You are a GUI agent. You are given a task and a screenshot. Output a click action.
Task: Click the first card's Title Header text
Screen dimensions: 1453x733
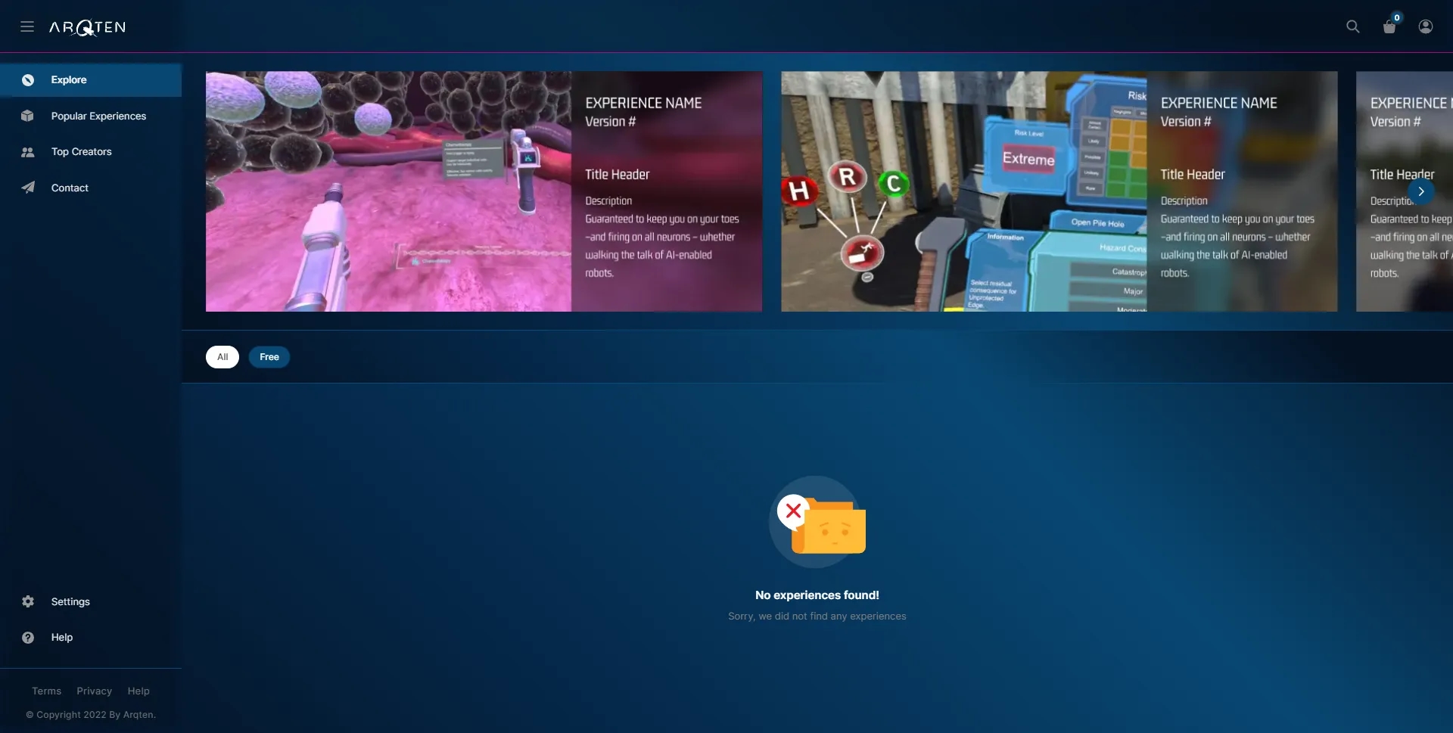point(617,175)
